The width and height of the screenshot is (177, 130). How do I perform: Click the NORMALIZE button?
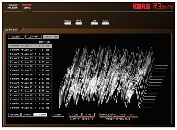click(106, 115)
